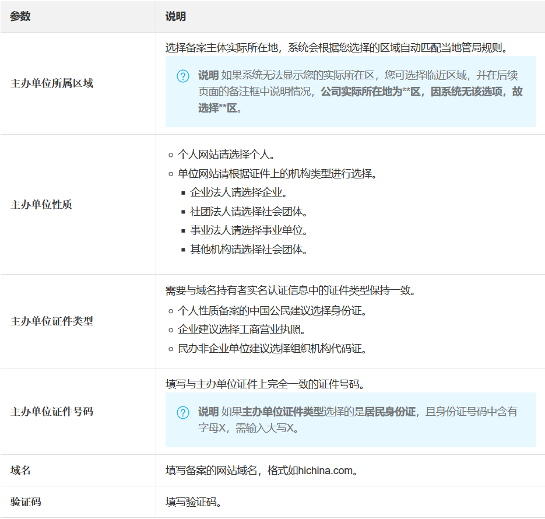Click the bold 居民身份证 text in the note

(390, 412)
